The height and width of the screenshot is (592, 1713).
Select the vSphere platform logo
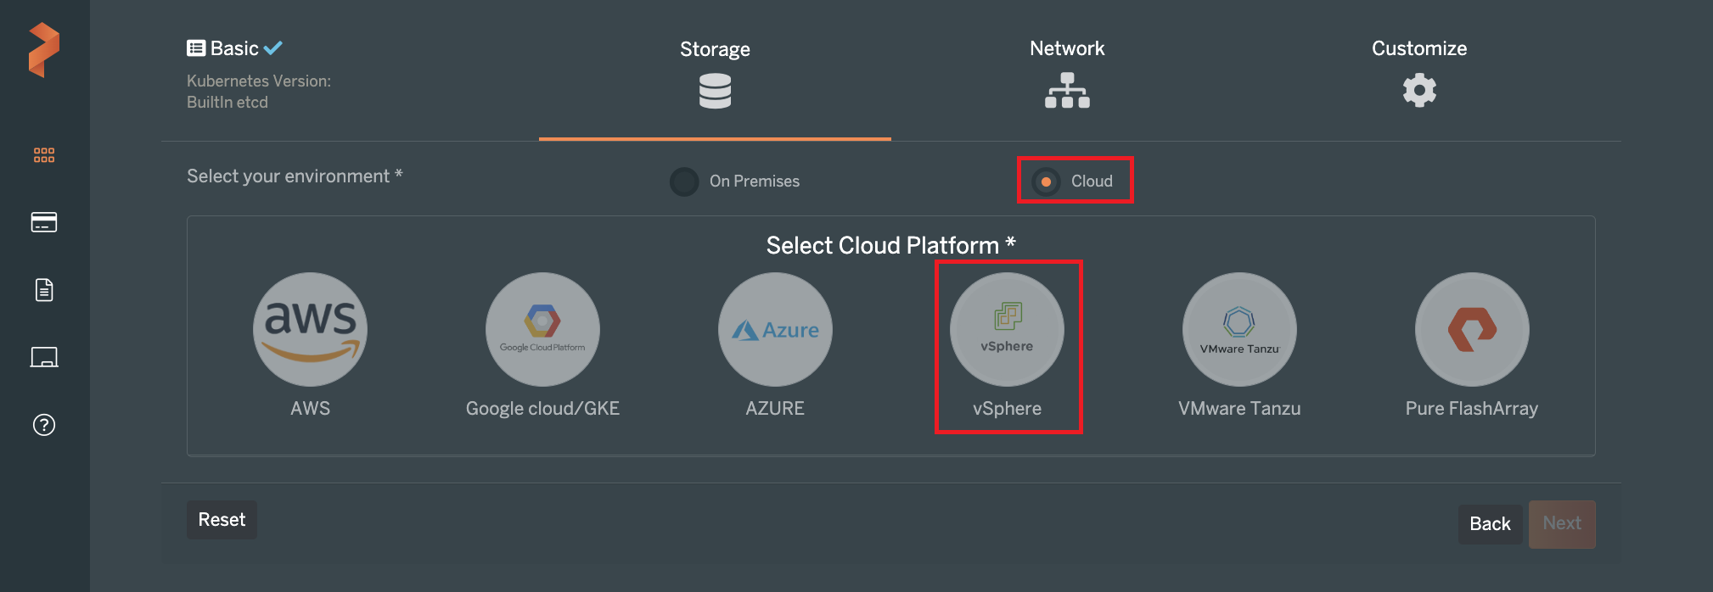pos(1007,329)
